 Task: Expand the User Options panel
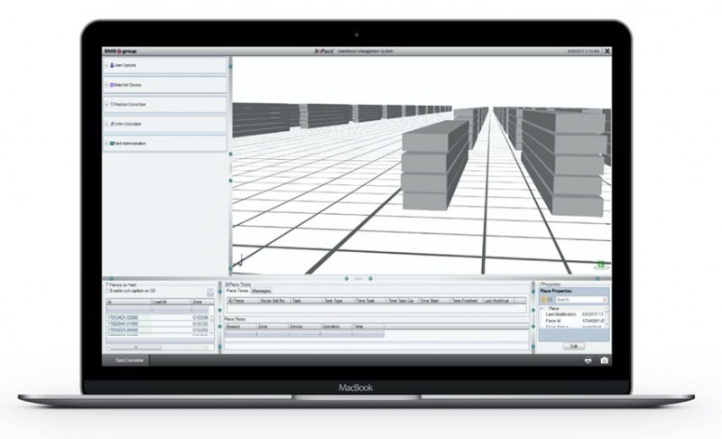106,66
